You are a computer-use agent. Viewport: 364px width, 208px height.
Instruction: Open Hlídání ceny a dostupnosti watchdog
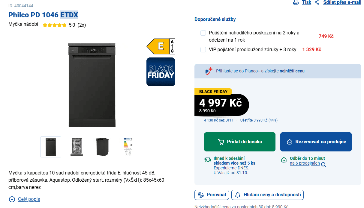(x=268, y=195)
